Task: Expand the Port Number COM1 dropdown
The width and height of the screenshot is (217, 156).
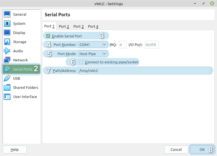Action: point(93,45)
